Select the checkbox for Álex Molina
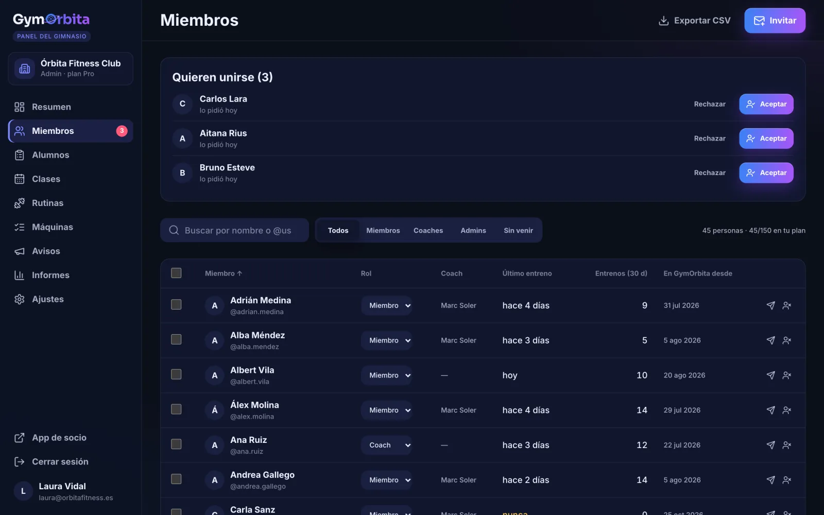Image resolution: width=824 pixels, height=515 pixels. pos(176,409)
